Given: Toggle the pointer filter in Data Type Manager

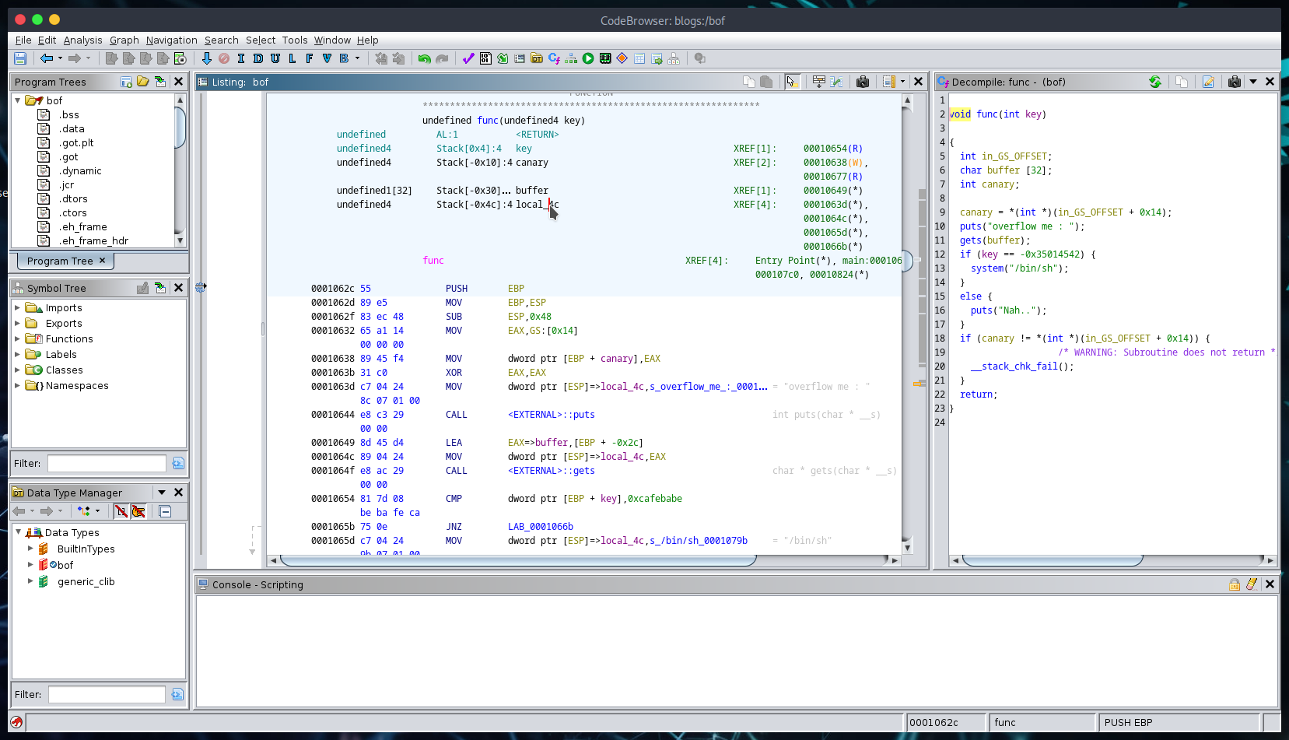Looking at the screenshot, I should coord(138,511).
